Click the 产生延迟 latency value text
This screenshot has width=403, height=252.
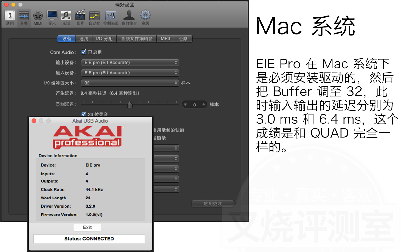[110, 93]
